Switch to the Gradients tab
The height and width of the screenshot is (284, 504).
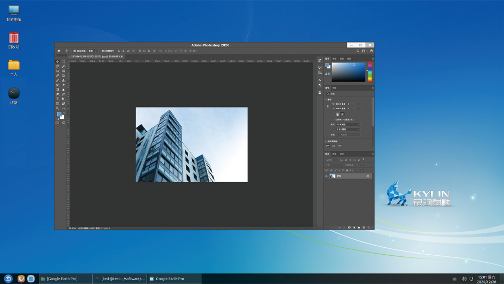pyautogui.click(x=342, y=59)
